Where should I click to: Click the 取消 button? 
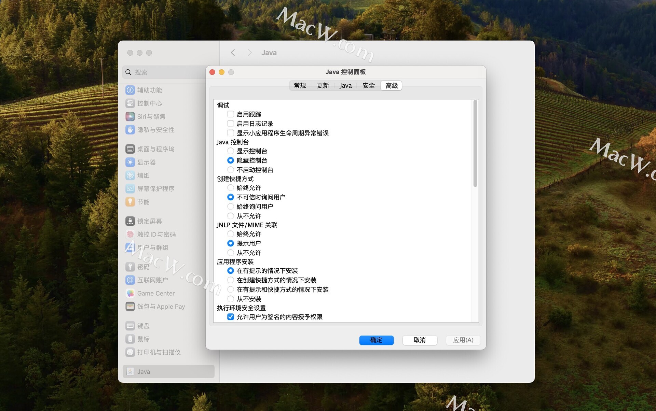[420, 340]
